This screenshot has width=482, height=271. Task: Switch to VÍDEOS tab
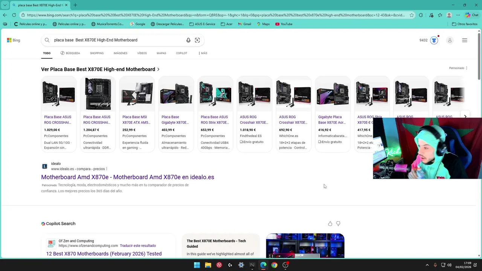[142, 53]
